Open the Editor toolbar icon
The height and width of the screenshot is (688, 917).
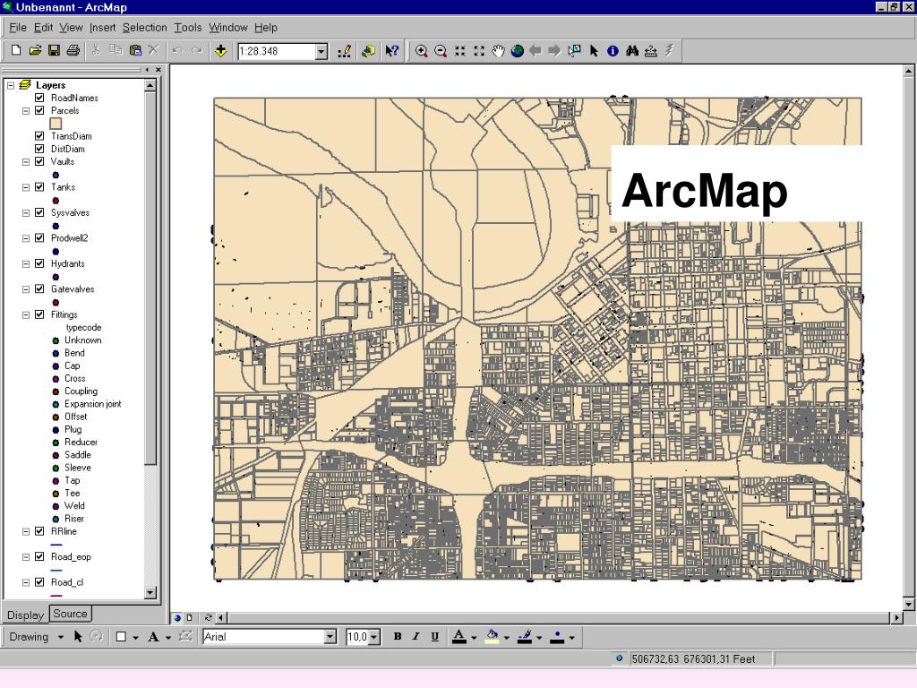[345, 51]
